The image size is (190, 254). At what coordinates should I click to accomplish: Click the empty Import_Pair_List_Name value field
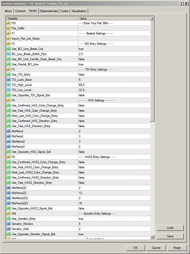[x=114, y=39]
